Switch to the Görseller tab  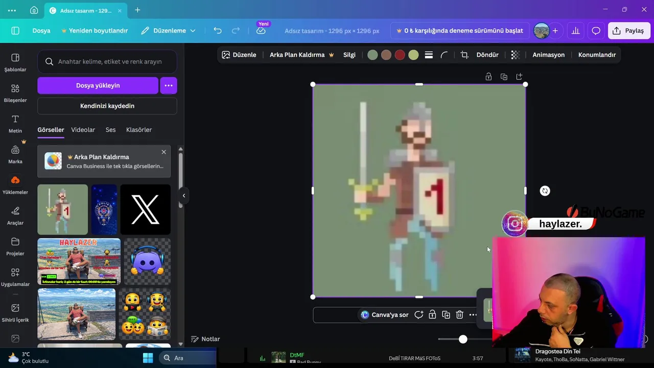pyautogui.click(x=51, y=130)
